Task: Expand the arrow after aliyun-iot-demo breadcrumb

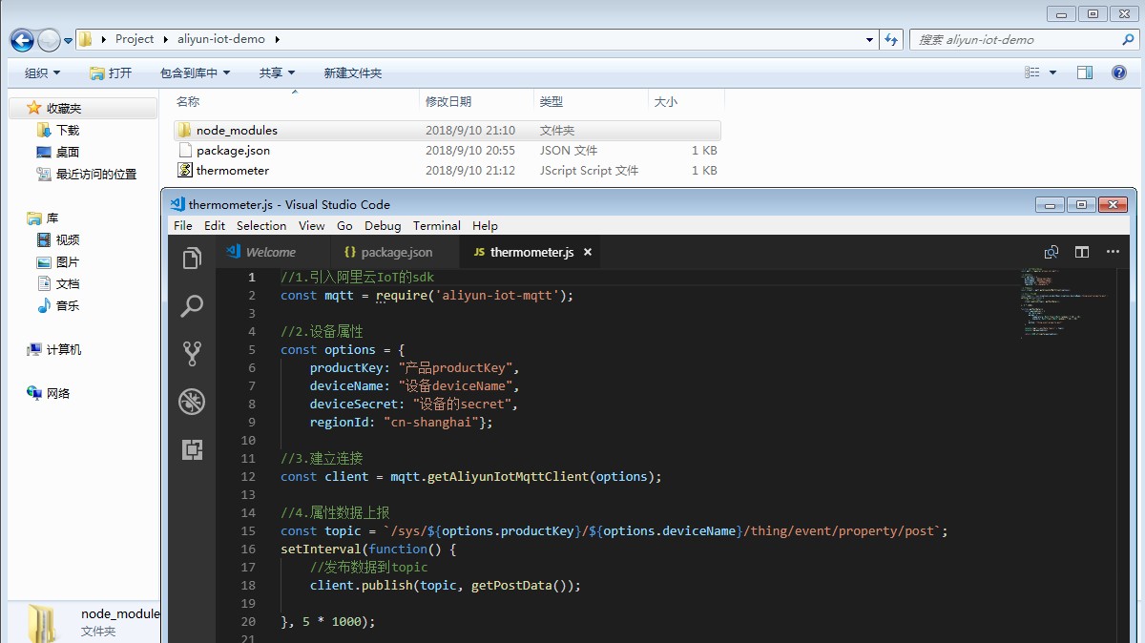Action: pos(277,40)
